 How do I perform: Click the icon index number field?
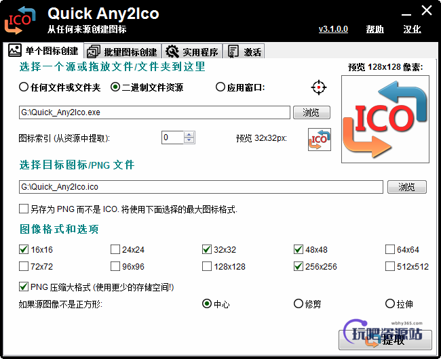point(173,138)
